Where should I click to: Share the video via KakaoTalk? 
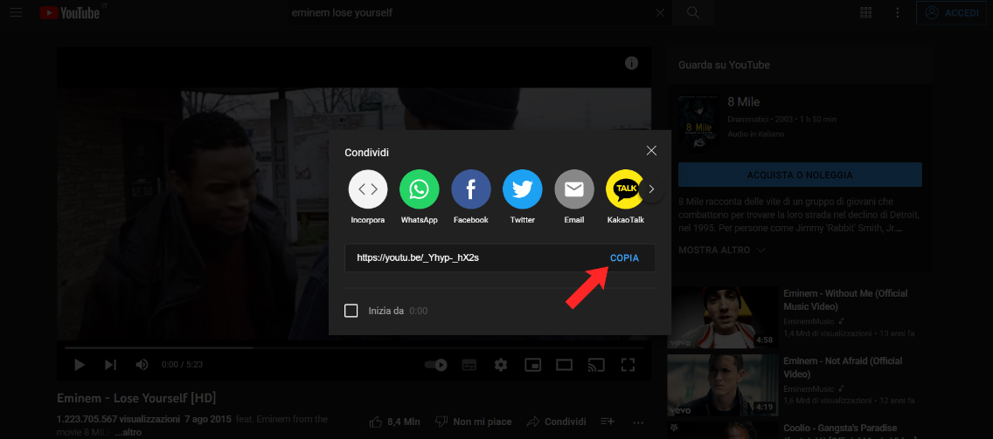pyautogui.click(x=626, y=195)
